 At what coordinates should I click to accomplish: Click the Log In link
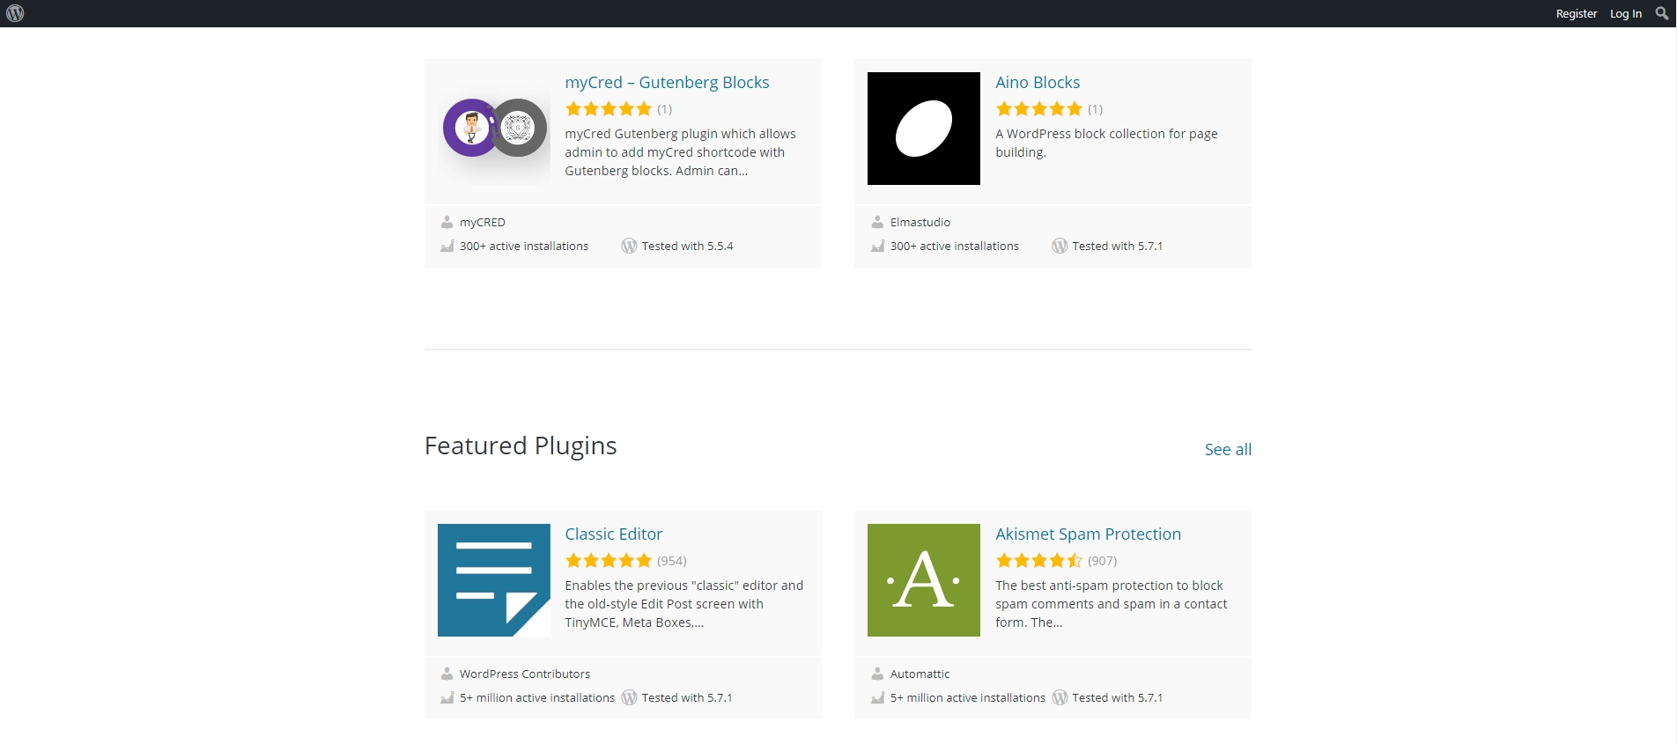[x=1626, y=13]
